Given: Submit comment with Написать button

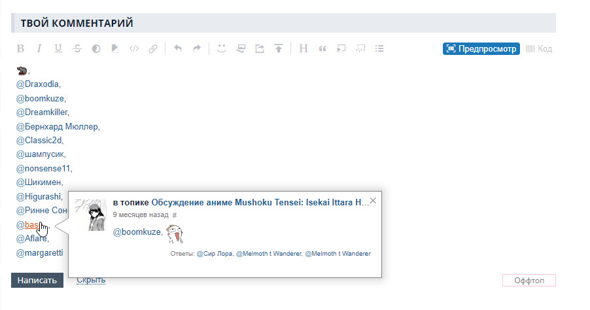Looking at the screenshot, I should tap(37, 280).
